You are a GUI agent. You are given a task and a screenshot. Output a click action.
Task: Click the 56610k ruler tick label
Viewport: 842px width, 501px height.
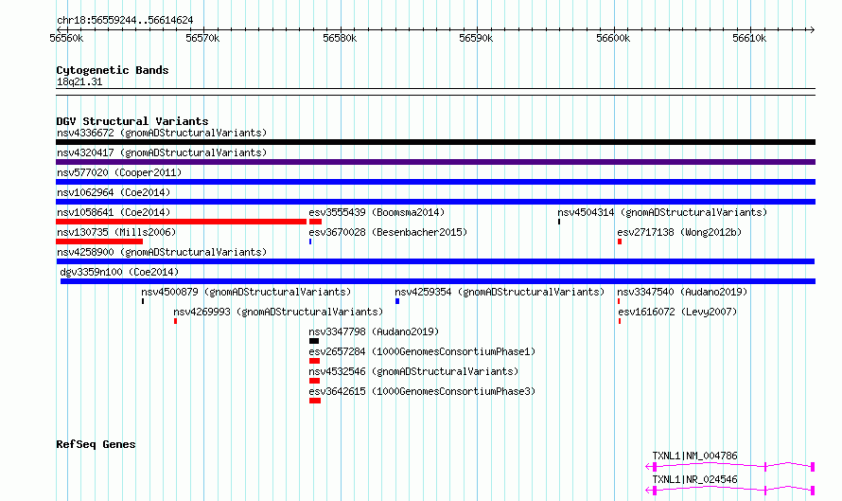coord(749,38)
